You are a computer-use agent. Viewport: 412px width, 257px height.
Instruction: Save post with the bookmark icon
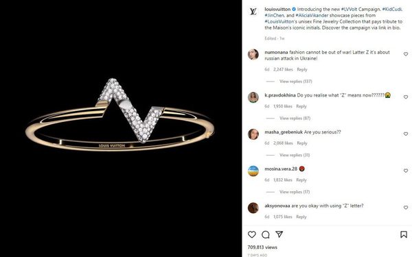404,234
